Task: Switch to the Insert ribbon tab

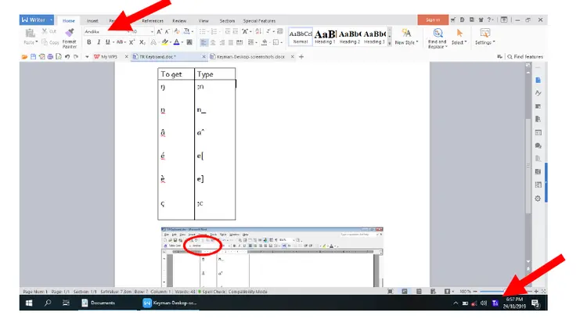Action: [92, 19]
